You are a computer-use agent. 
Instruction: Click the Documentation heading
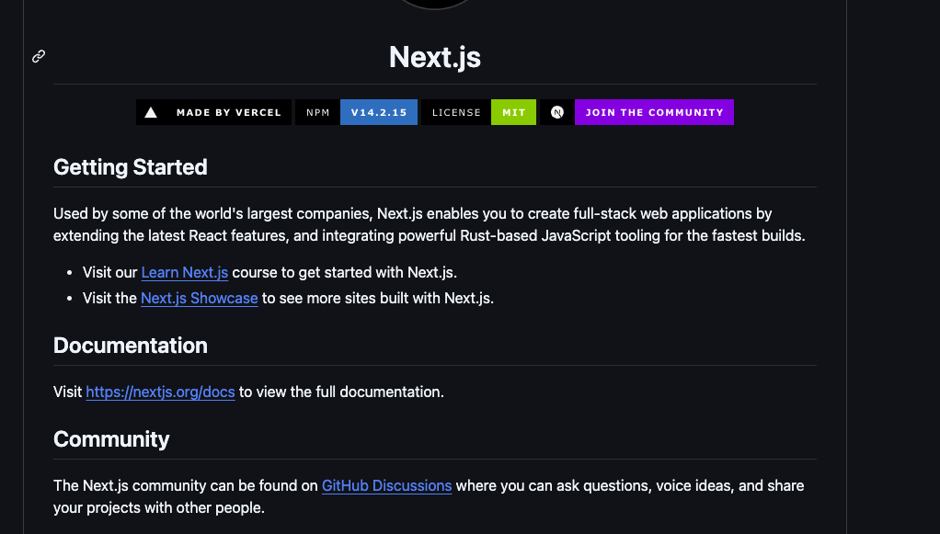[x=130, y=346]
